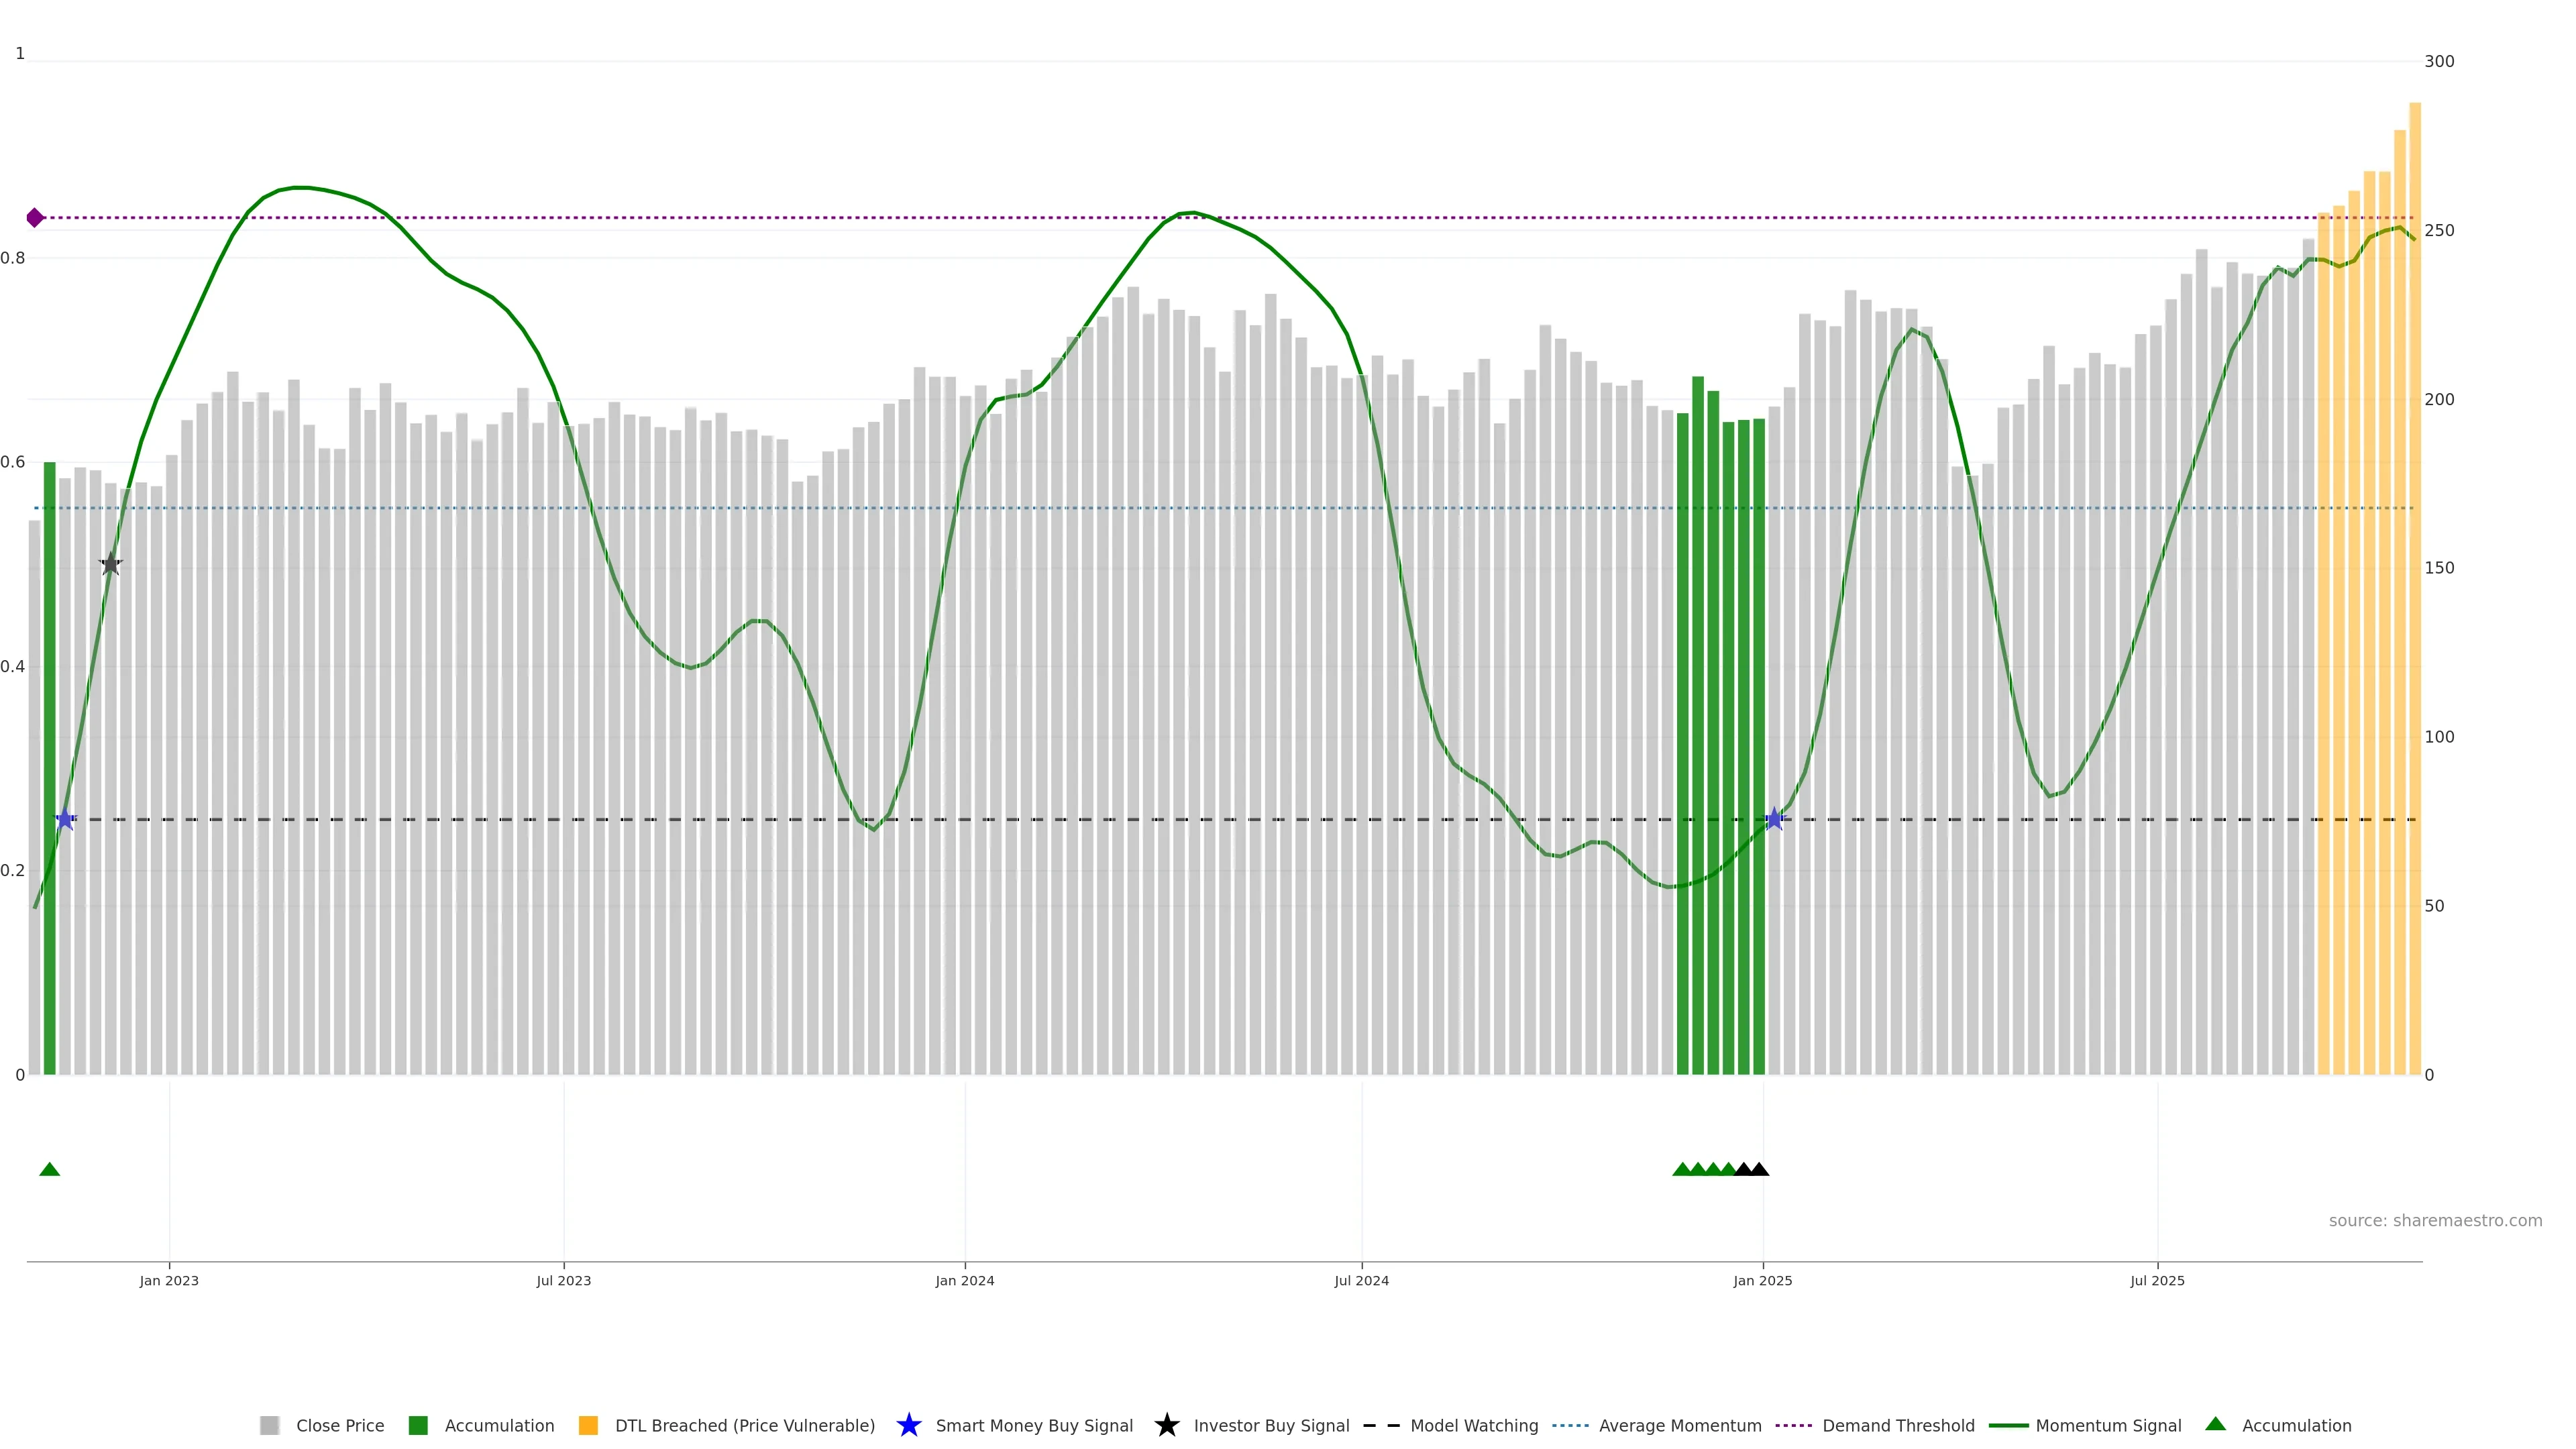Screen dimensions: 2576x1449
Task: Click the leftmost blue Smart Money star
Action: (65, 819)
